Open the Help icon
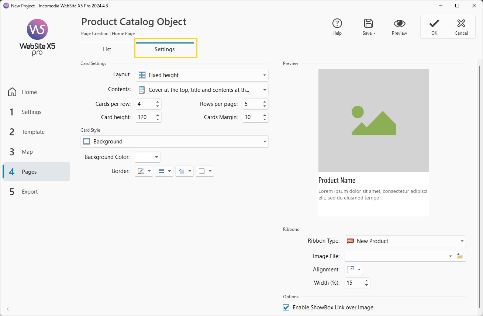The height and width of the screenshot is (316, 483). (x=337, y=24)
